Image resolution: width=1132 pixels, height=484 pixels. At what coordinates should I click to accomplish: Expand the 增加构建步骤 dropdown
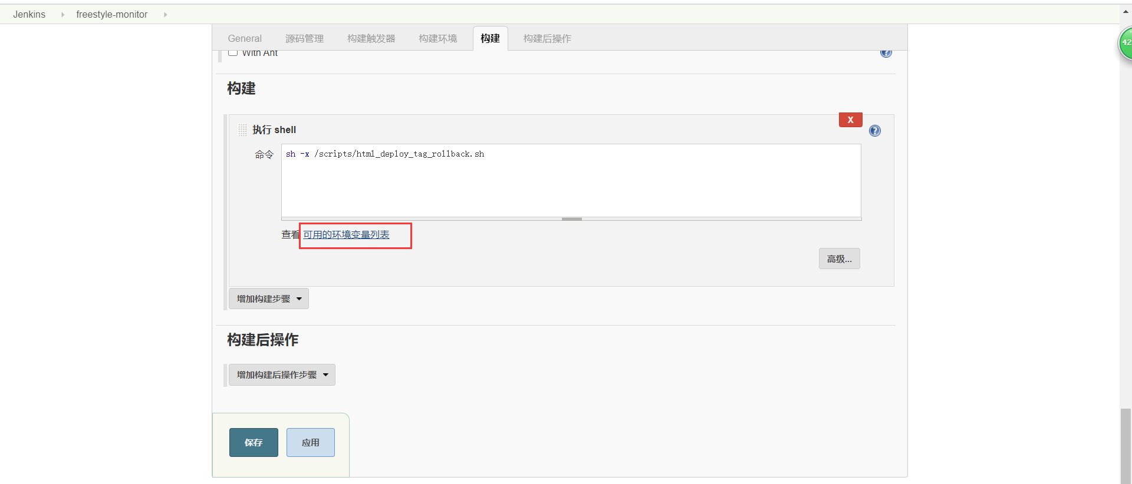pos(269,299)
